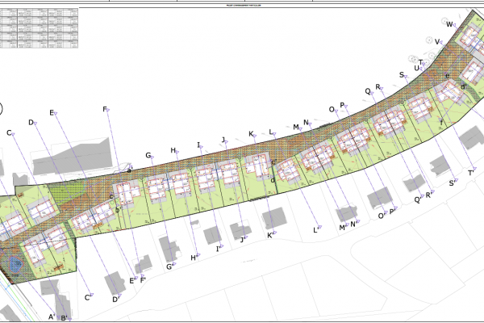Click the section label G'
The image size is (484, 323).
(169, 266)
